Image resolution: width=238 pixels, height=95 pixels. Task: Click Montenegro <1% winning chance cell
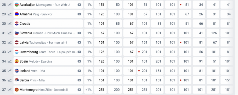(88, 90)
